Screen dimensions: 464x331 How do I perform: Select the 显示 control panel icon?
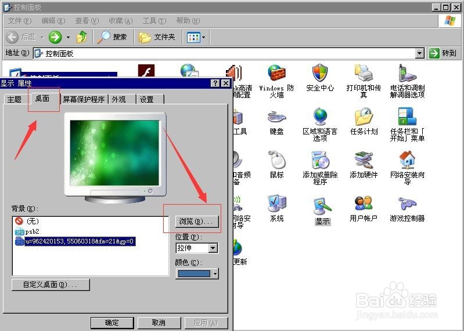tap(322, 206)
